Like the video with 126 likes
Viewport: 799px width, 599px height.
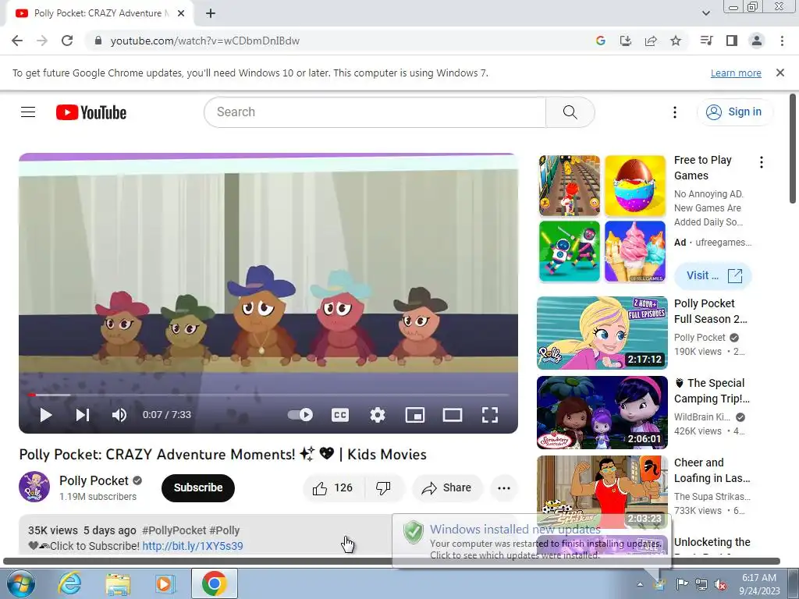tap(334, 488)
